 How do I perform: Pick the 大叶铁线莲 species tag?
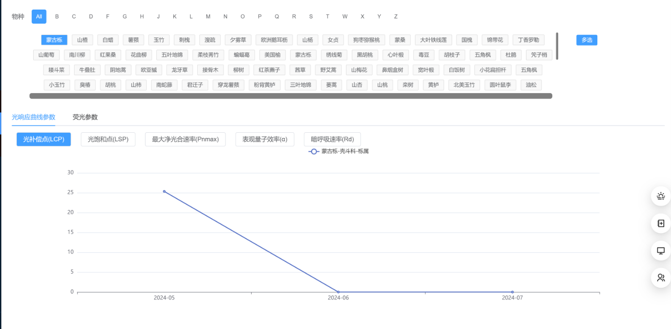pyautogui.click(x=433, y=40)
